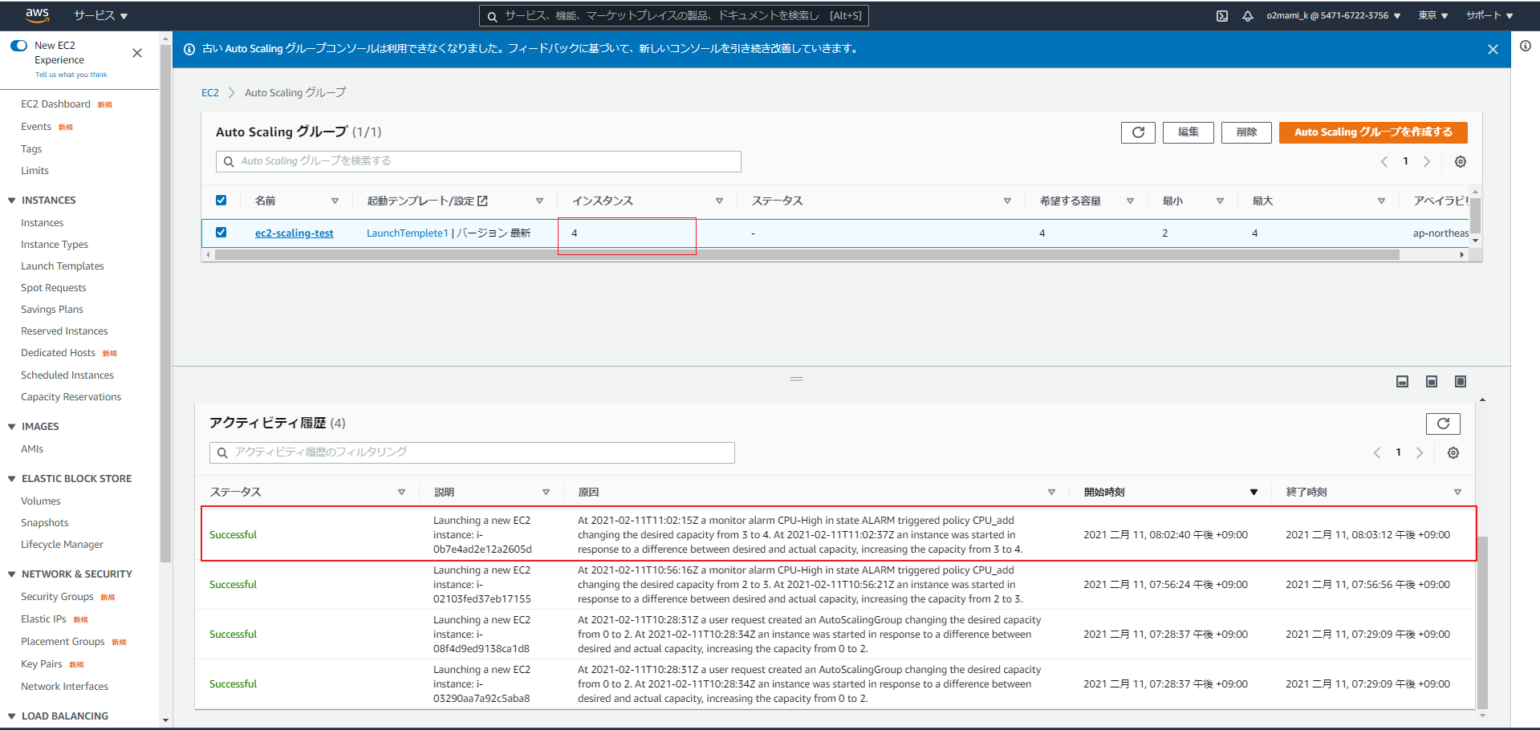
Task: Click the notifications bell icon
Action: coord(1247,16)
